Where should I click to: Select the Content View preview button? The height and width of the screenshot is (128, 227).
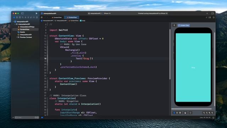pos(184,25)
